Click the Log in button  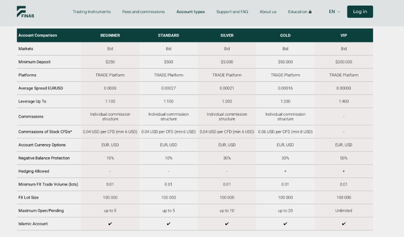360,12
